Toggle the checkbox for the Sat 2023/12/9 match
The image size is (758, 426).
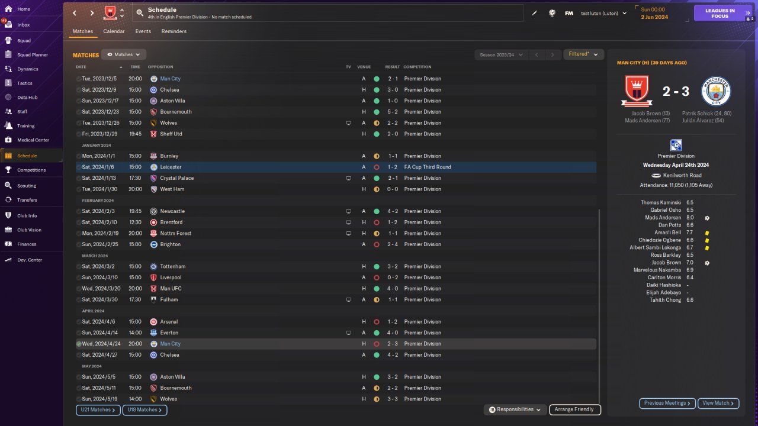[x=79, y=90]
